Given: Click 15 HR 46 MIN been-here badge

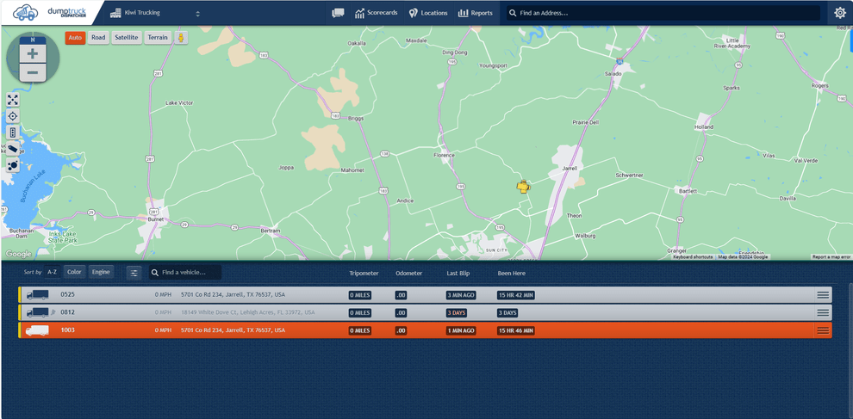Looking at the screenshot, I should tap(516, 330).
